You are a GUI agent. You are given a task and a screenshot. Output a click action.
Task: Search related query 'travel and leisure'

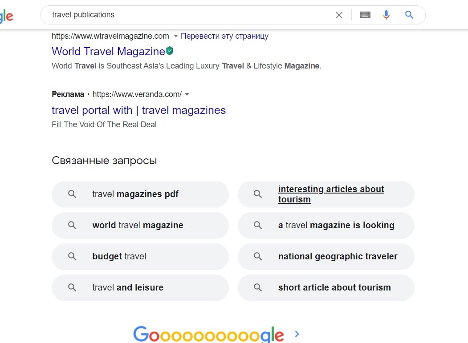(x=140, y=287)
